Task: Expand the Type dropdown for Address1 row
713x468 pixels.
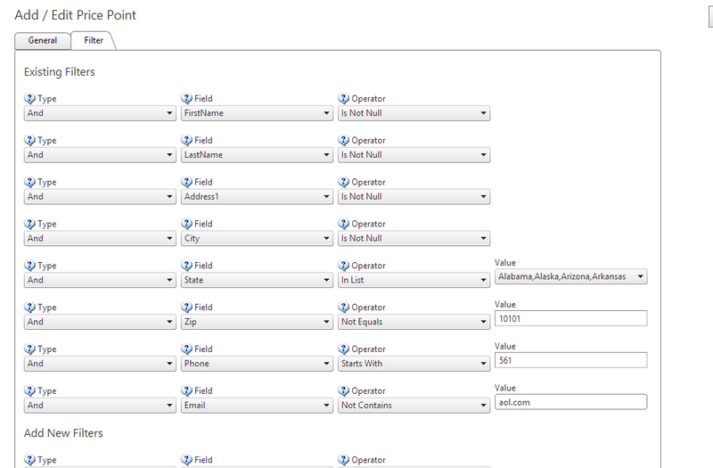Action: click(x=100, y=197)
